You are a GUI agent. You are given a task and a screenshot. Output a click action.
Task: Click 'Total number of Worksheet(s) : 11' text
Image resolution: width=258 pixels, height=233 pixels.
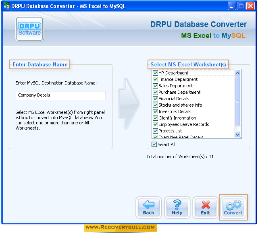pos(180,157)
